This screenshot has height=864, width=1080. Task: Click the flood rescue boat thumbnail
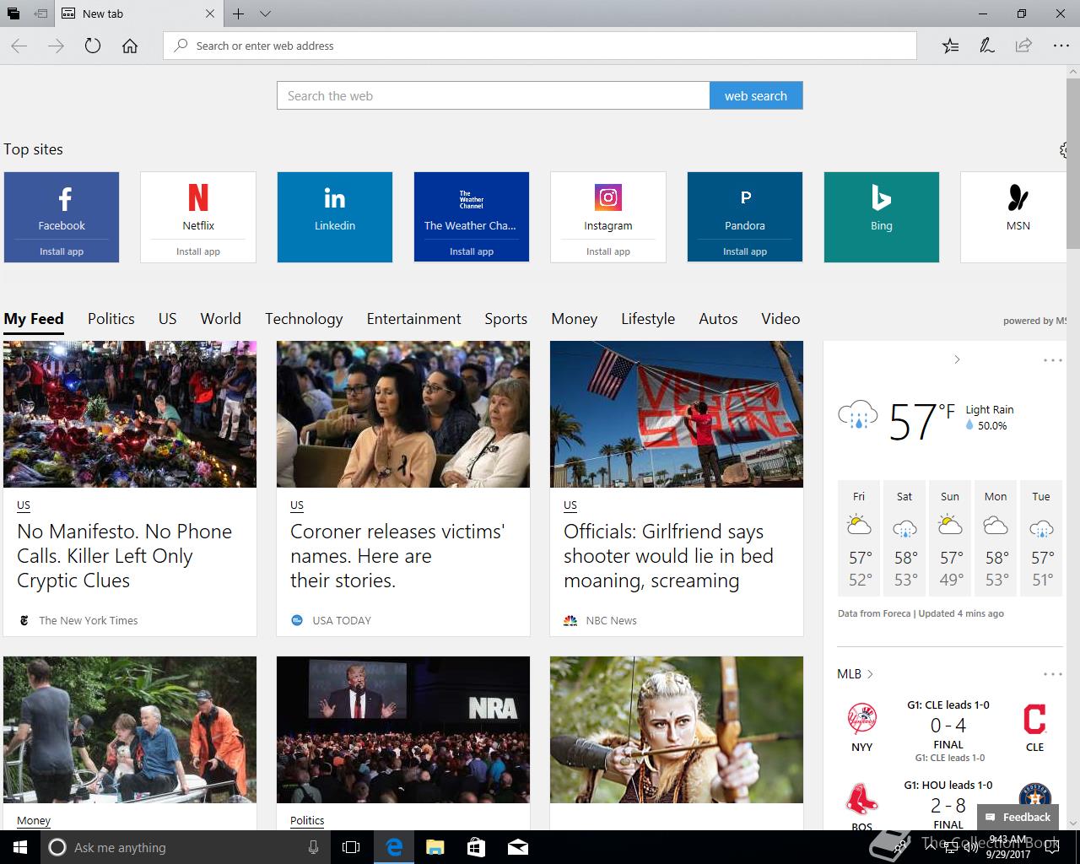(x=130, y=729)
